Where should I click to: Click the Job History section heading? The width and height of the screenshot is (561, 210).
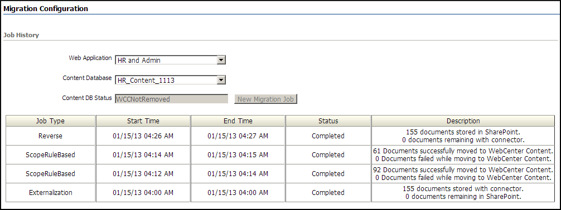pyautogui.click(x=21, y=36)
